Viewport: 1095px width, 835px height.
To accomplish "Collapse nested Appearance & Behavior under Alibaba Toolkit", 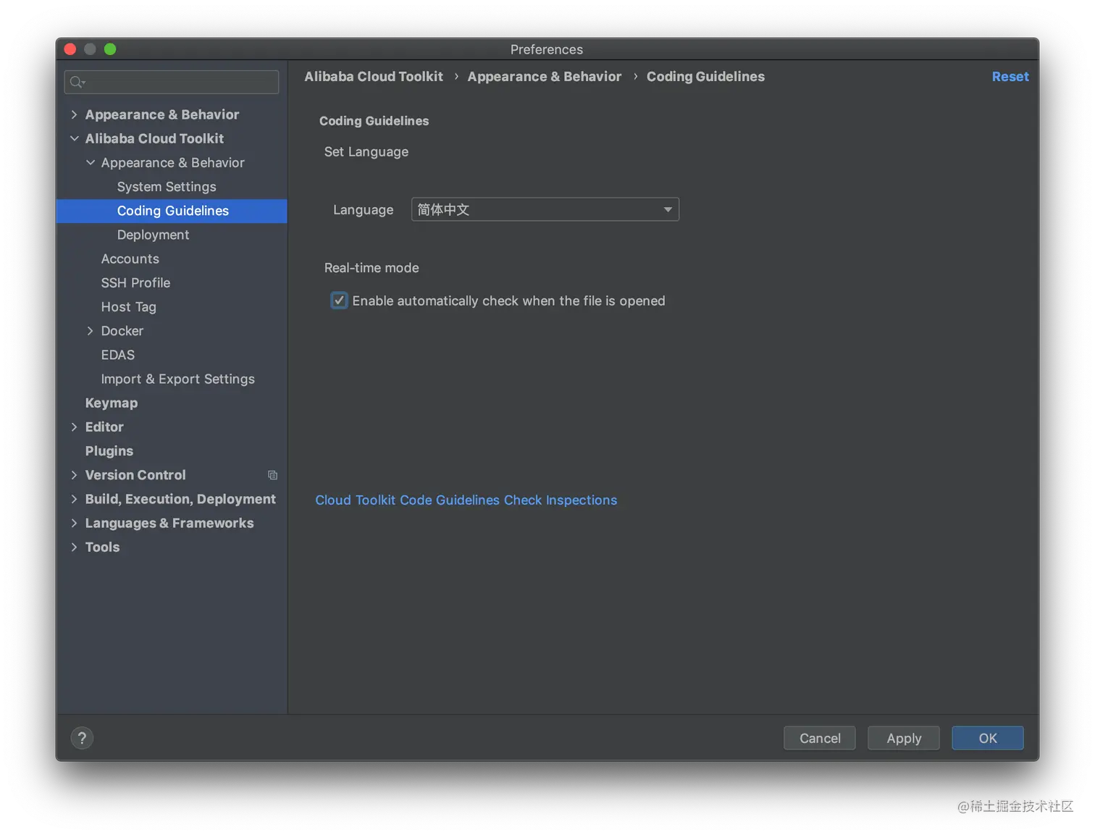I will click(x=90, y=162).
